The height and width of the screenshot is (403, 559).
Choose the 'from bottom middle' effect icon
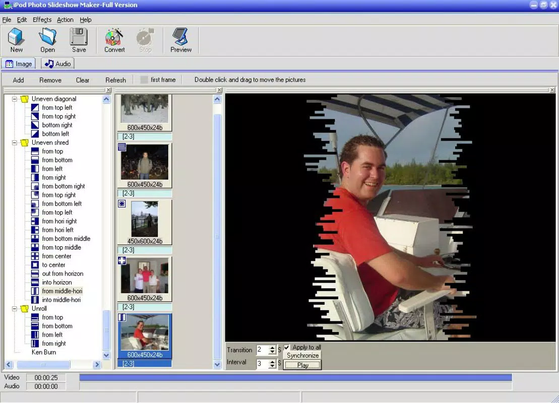(x=35, y=239)
